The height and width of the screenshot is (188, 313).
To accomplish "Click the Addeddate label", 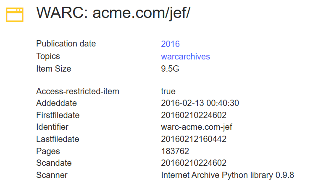I will [x=56, y=103].
